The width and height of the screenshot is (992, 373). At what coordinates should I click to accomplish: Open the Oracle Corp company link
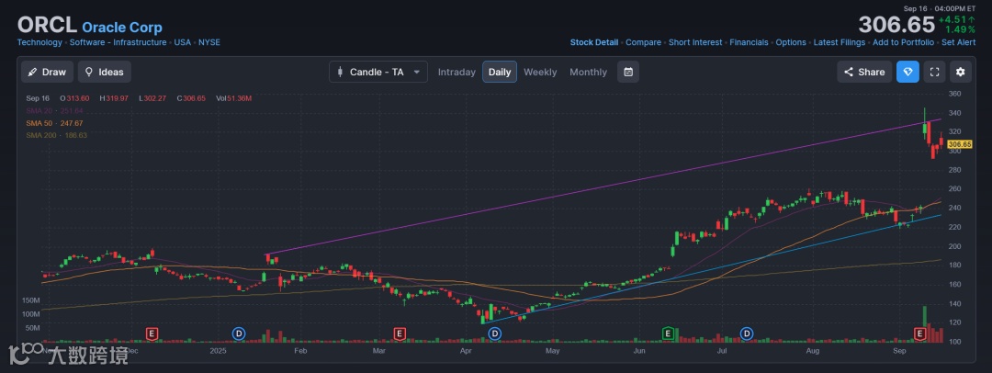click(122, 28)
